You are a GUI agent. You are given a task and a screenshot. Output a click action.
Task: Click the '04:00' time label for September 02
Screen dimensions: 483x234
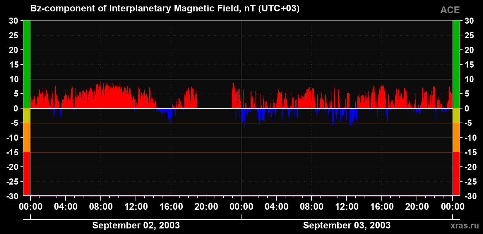66,207
